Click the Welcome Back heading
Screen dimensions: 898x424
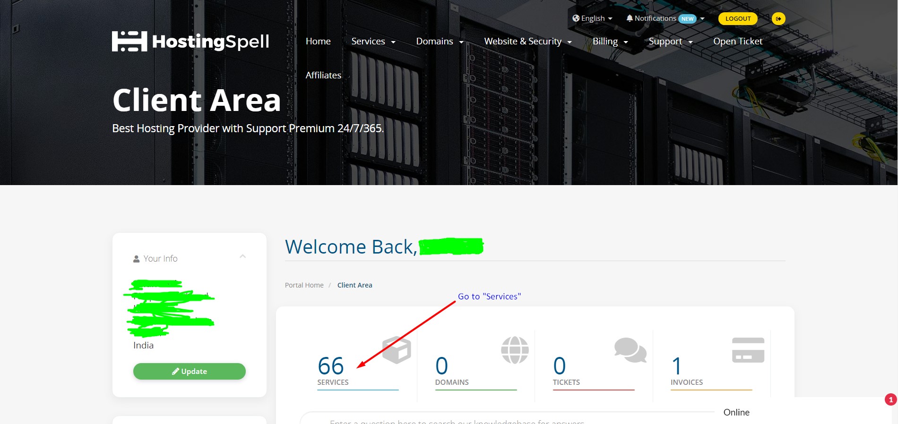(x=351, y=247)
